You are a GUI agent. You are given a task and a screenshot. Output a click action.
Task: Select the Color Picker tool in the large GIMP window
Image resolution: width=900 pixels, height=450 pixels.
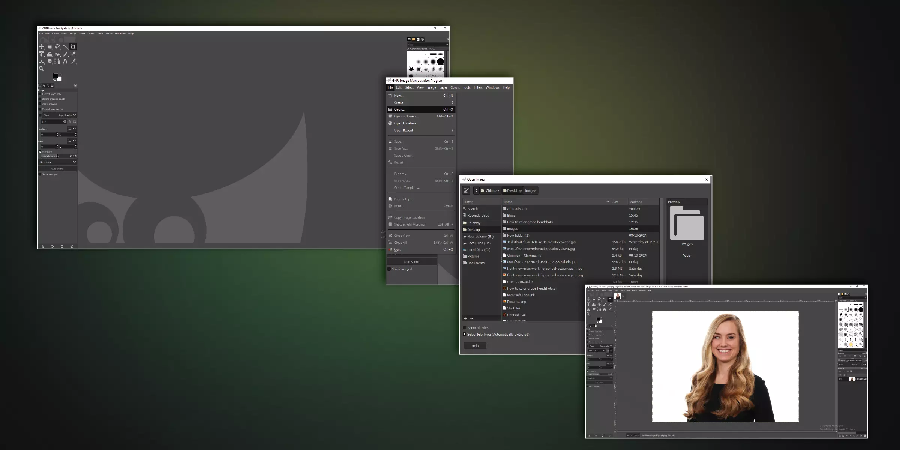[73, 61]
